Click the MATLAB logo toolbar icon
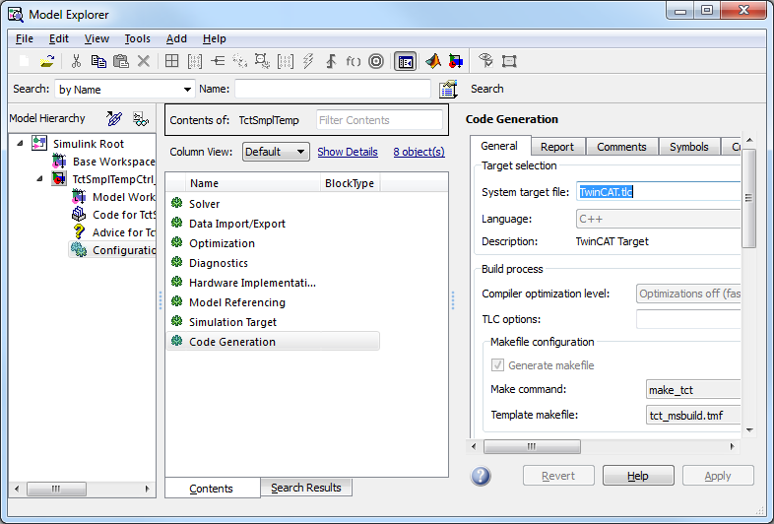 [x=433, y=61]
